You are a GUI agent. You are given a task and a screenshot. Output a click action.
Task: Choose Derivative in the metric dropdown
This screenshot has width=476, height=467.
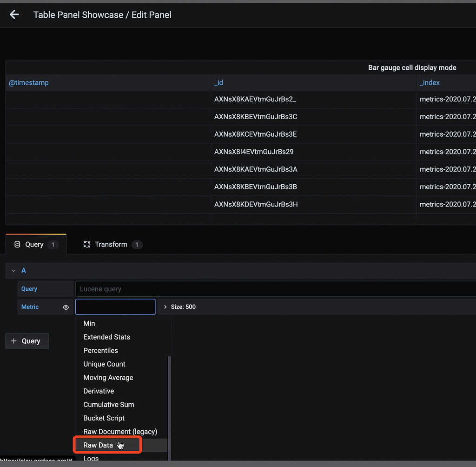click(x=99, y=391)
